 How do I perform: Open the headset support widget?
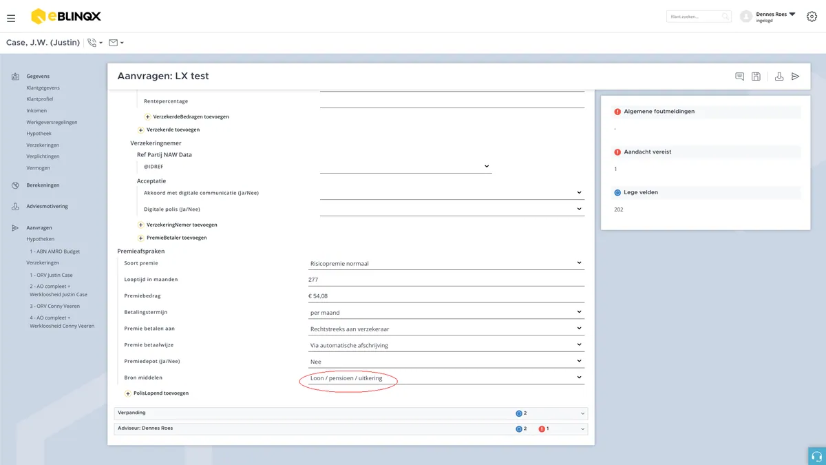click(817, 456)
